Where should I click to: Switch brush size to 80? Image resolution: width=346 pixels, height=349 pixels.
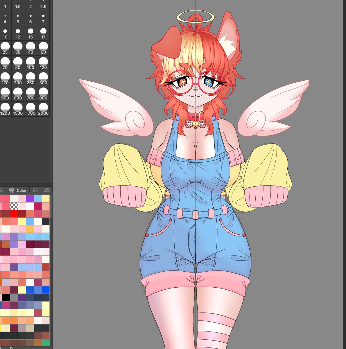(18, 63)
